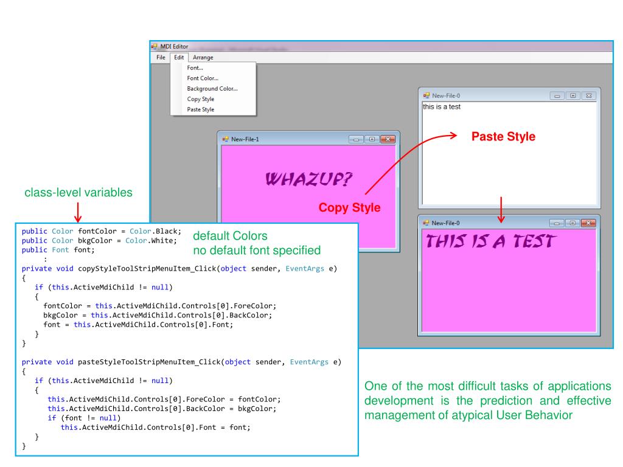Click the MDI Editor application icon

click(x=154, y=47)
